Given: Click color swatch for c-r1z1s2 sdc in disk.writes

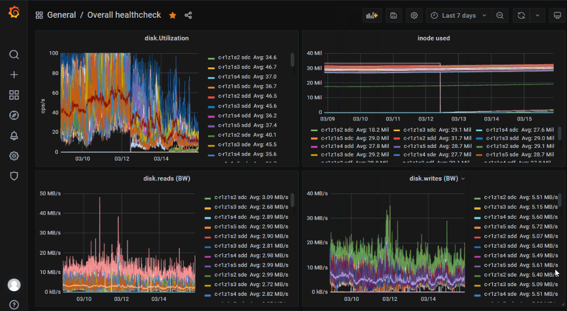Looking at the screenshot, I should pos(477,198).
